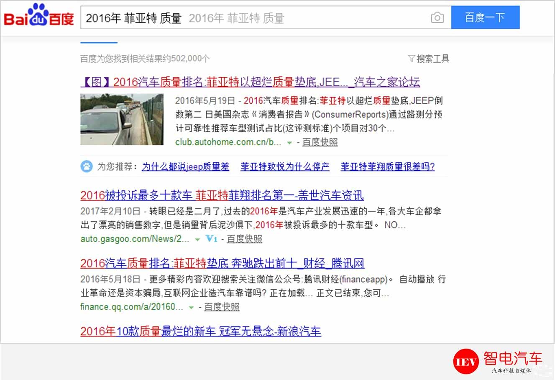Image resolution: width=555 pixels, height=380 pixels.
Task: Expand dropdown arrow beside club.autohome.com.cn URL
Action: point(289,143)
